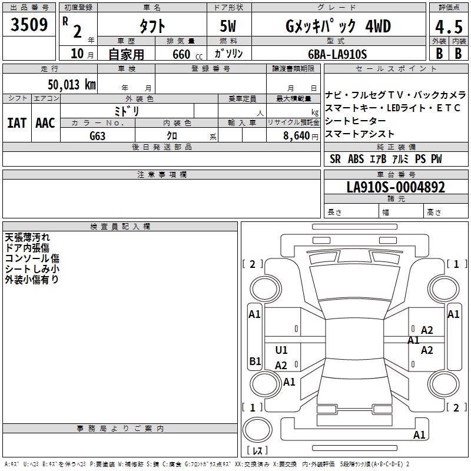Click sales point スマートアシスト
Screen dimensions: 471x471
point(360,134)
